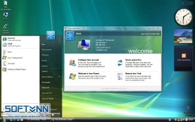Open Welcome to Isso Project link
Viewport: 195px width, 122px height.
89,77
